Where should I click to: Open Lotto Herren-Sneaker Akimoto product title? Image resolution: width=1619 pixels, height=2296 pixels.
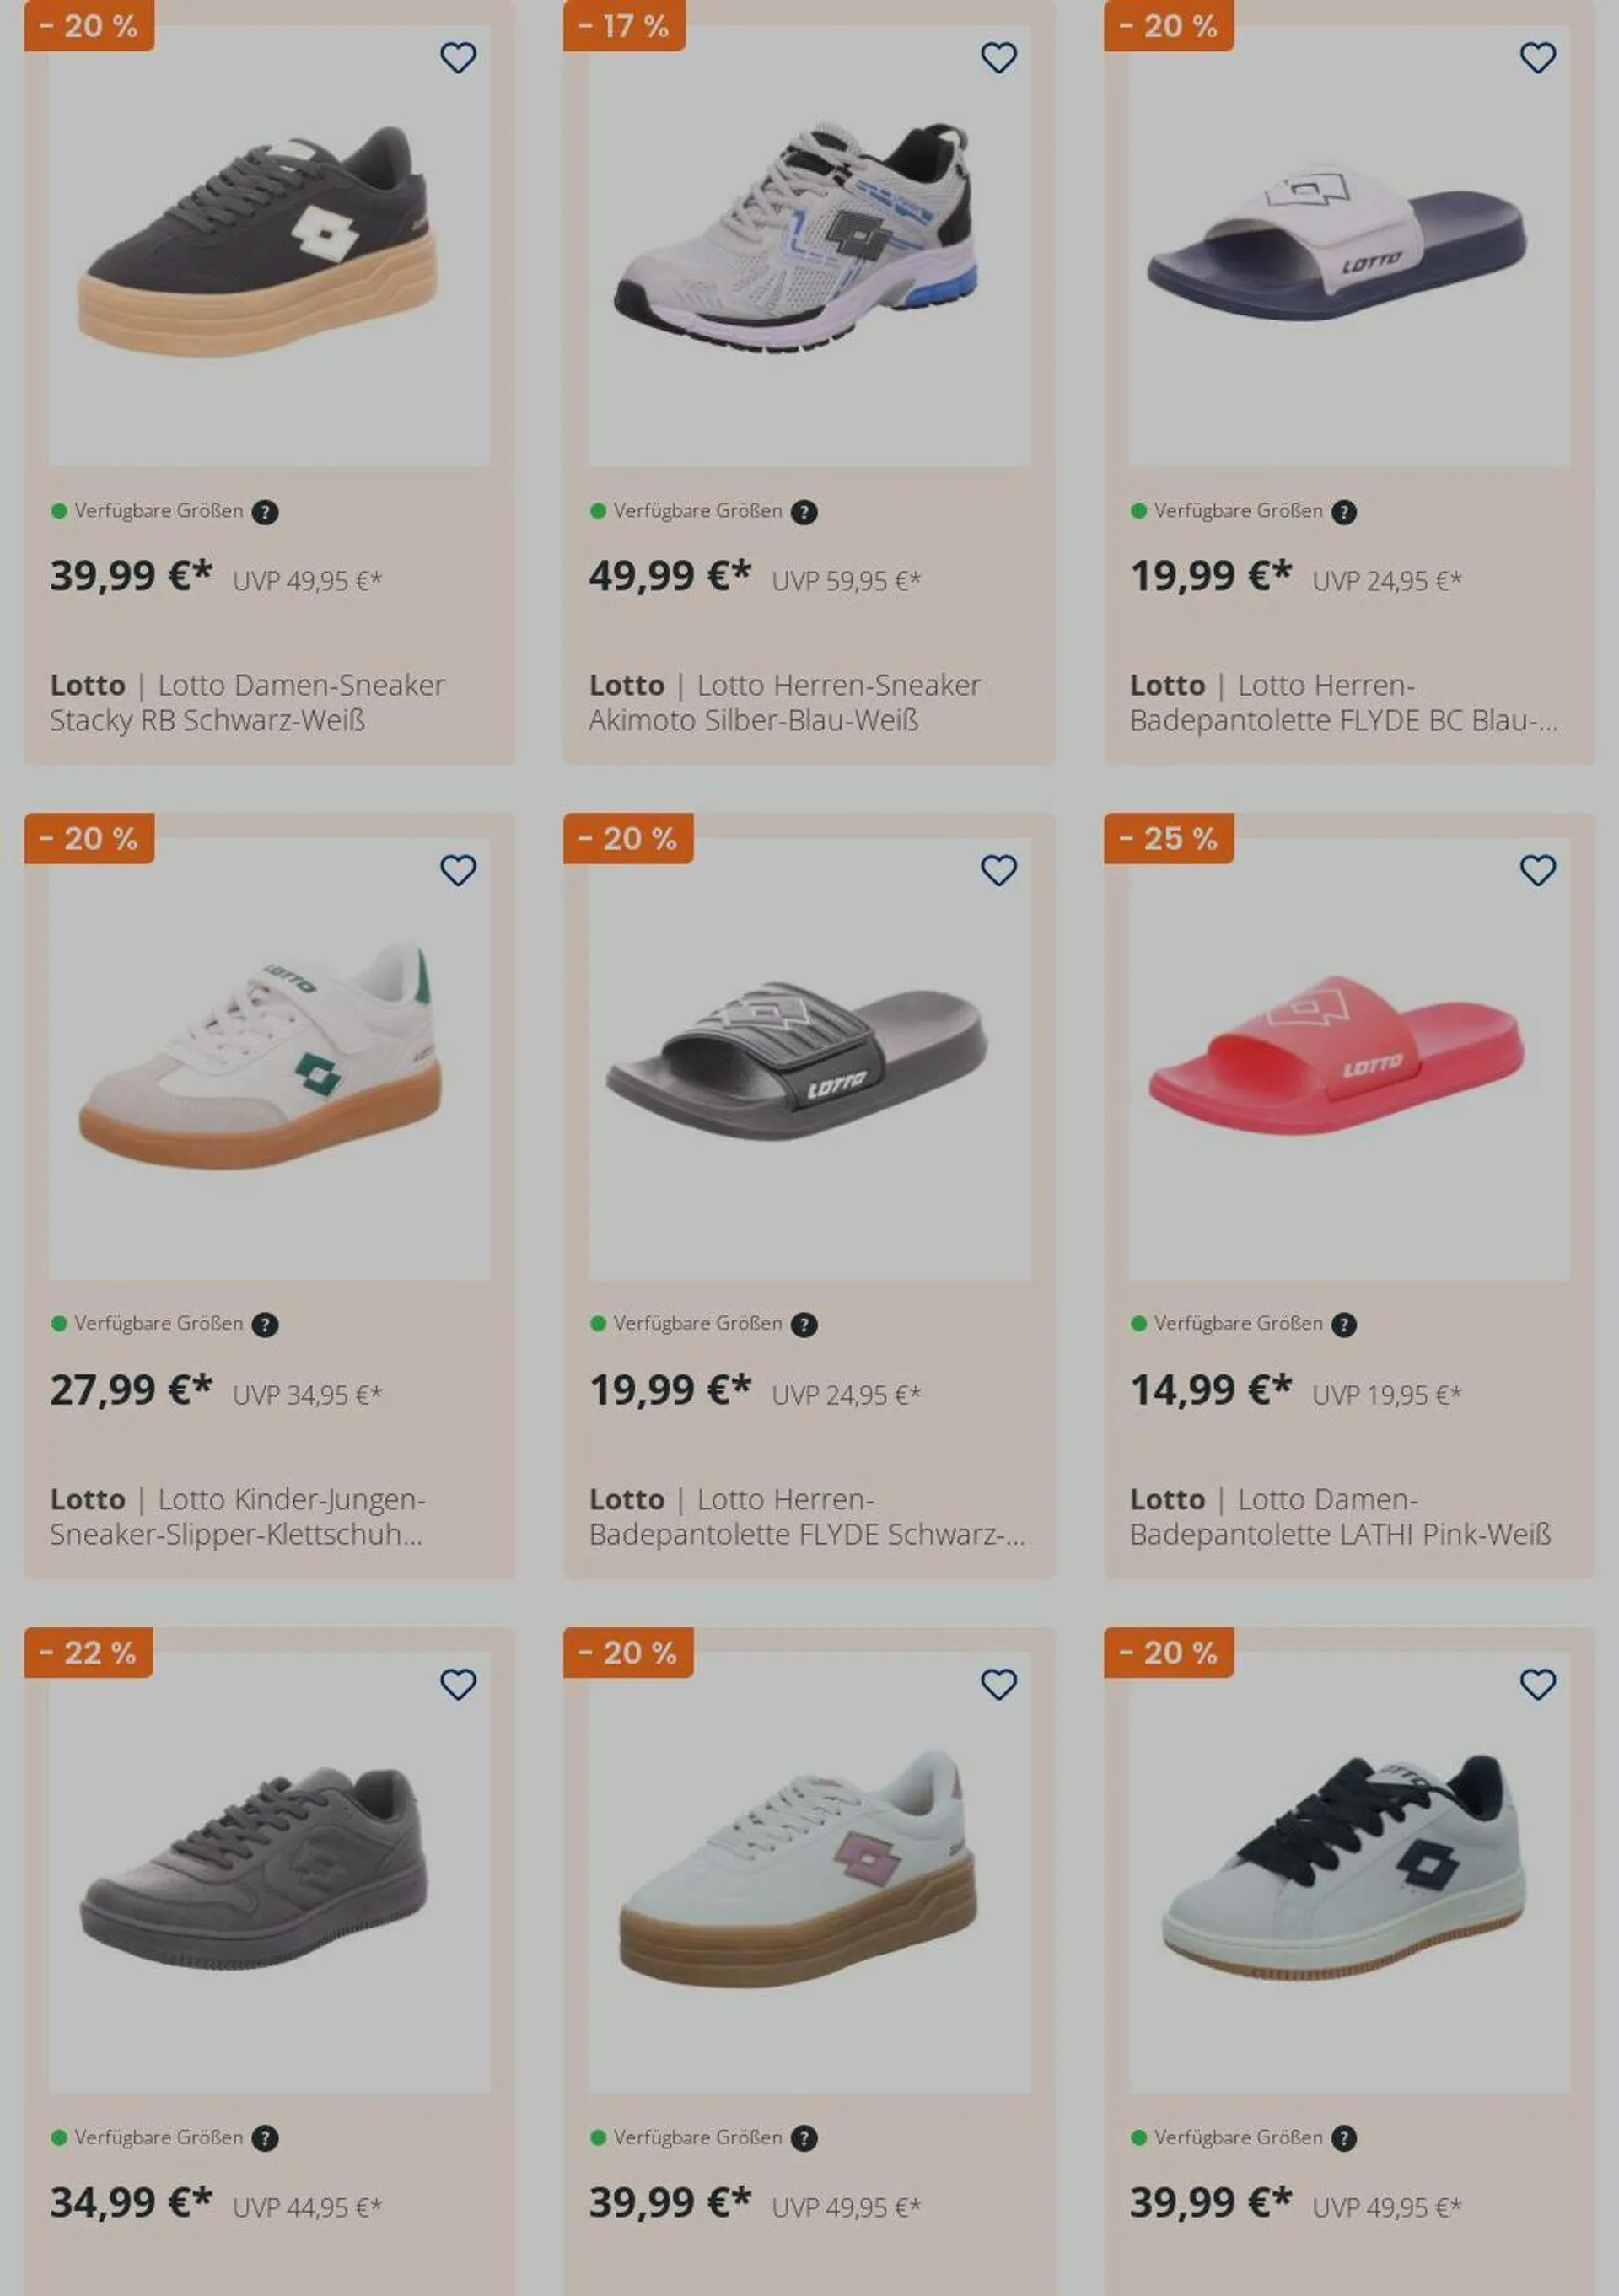point(785,703)
